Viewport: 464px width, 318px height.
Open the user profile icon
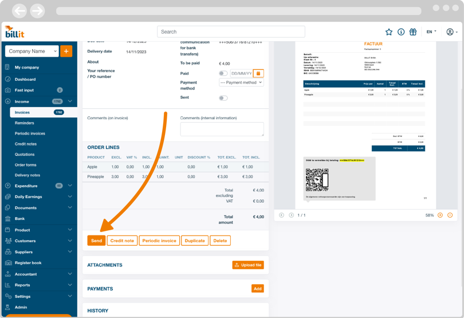click(x=450, y=32)
